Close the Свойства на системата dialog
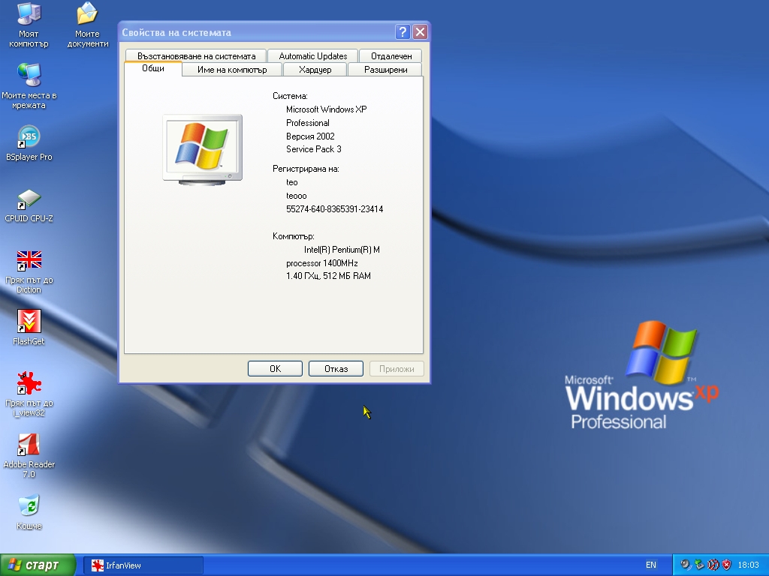The width and height of the screenshot is (769, 576). pos(421,32)
